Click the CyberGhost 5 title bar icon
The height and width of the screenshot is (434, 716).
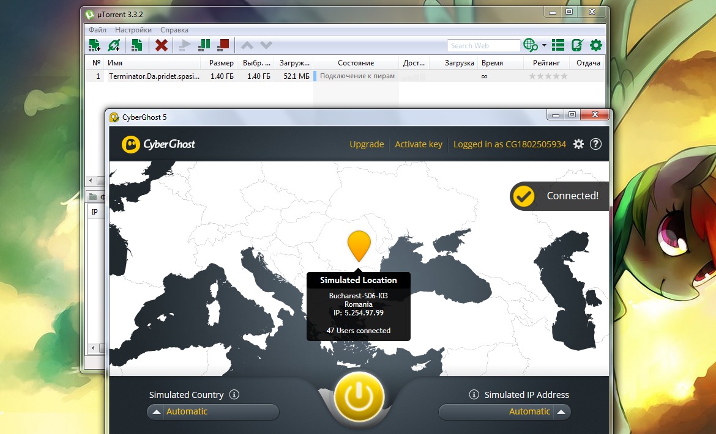pos(114,117)
